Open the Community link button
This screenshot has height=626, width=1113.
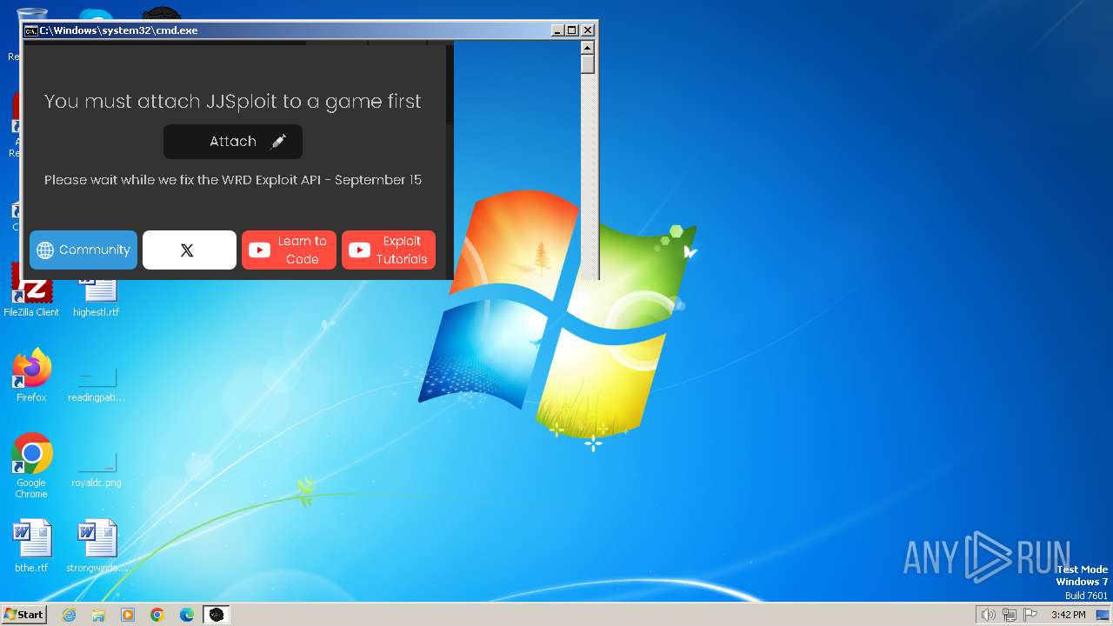pos(83,250)
